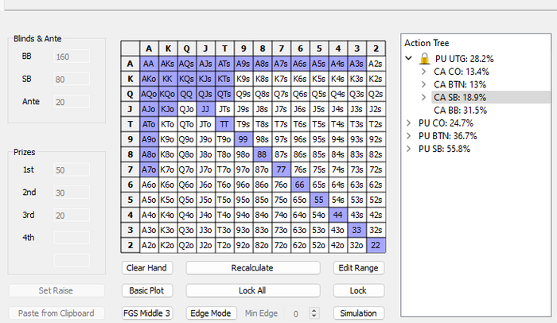Open the Edit Range dialog
This screenshot has height=323, width=557.
358,268
